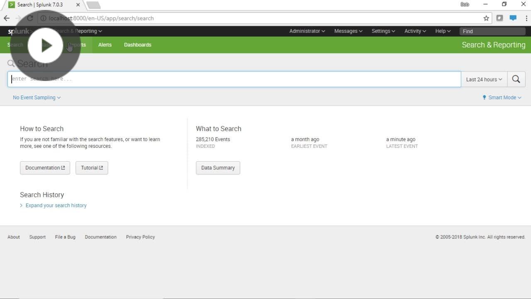
Task: Open the Smart Mode dropdown
Action: pos(502,98)
